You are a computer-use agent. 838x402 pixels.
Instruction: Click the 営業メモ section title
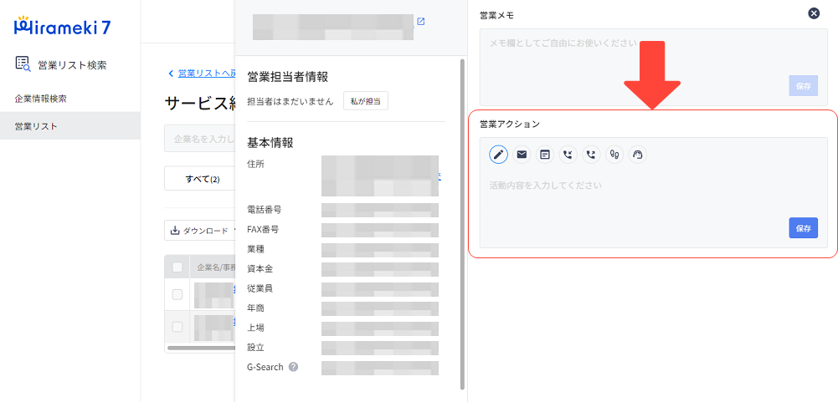coord(497,16)
